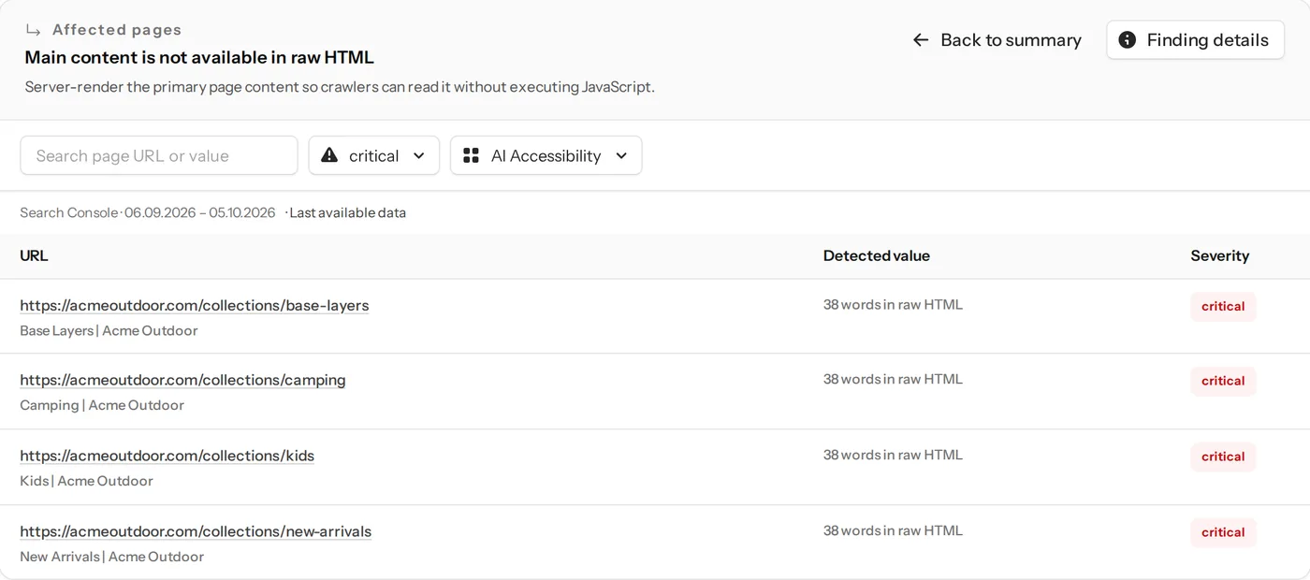Click the critical badge in base-layers row
The image size is (1310, 580).
click(1223, 306)
